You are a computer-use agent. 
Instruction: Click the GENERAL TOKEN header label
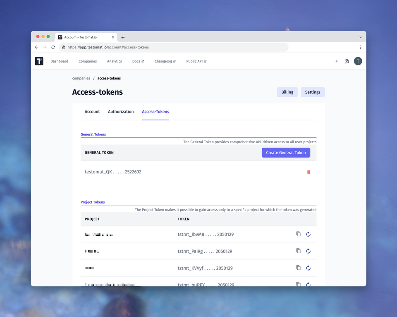(99, 153)
